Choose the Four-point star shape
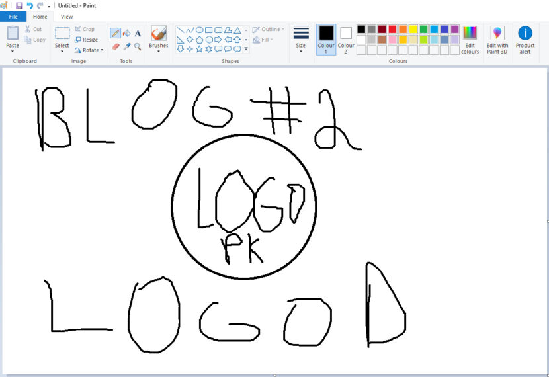549x377 pixels. tap(190, 49)
